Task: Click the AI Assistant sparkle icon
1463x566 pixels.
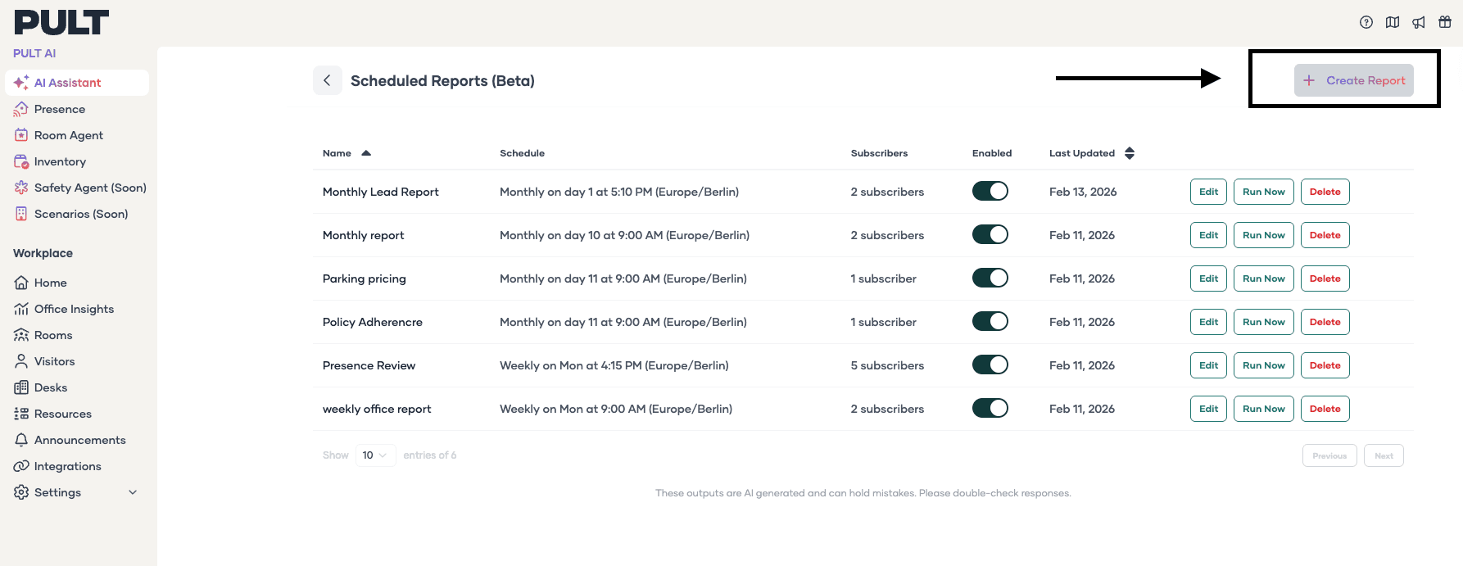Action: click(21, 83)
